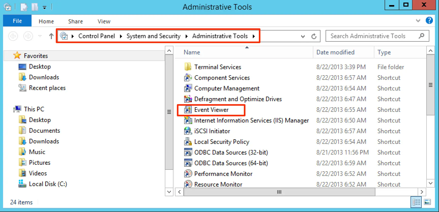Expand Control Panel breadcrumb arrow
This screenshot has height=212, width=439.
(x=121, y=36)
